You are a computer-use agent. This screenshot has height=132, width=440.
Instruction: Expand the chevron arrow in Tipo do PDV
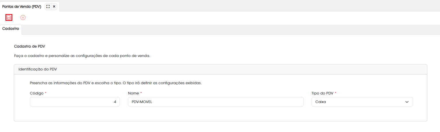click(407, 102)
